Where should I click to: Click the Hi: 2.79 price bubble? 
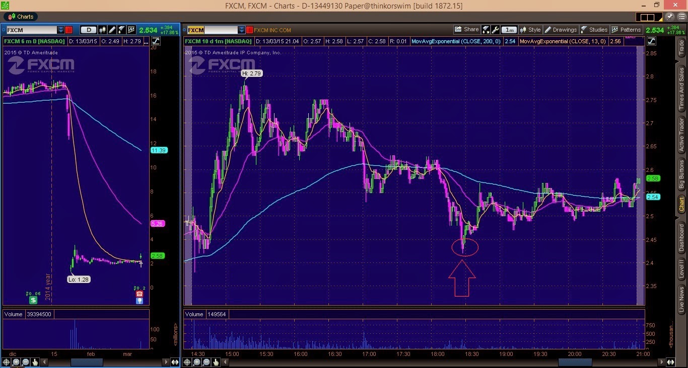[x=252, y=73]
